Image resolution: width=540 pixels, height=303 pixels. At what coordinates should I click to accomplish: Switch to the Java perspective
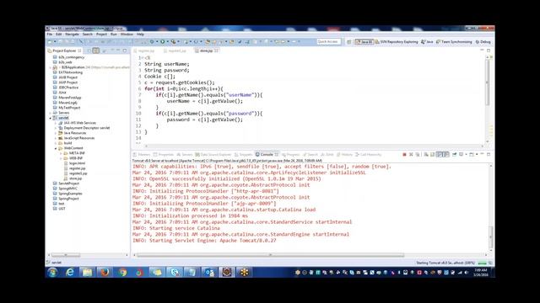(427, 42)
